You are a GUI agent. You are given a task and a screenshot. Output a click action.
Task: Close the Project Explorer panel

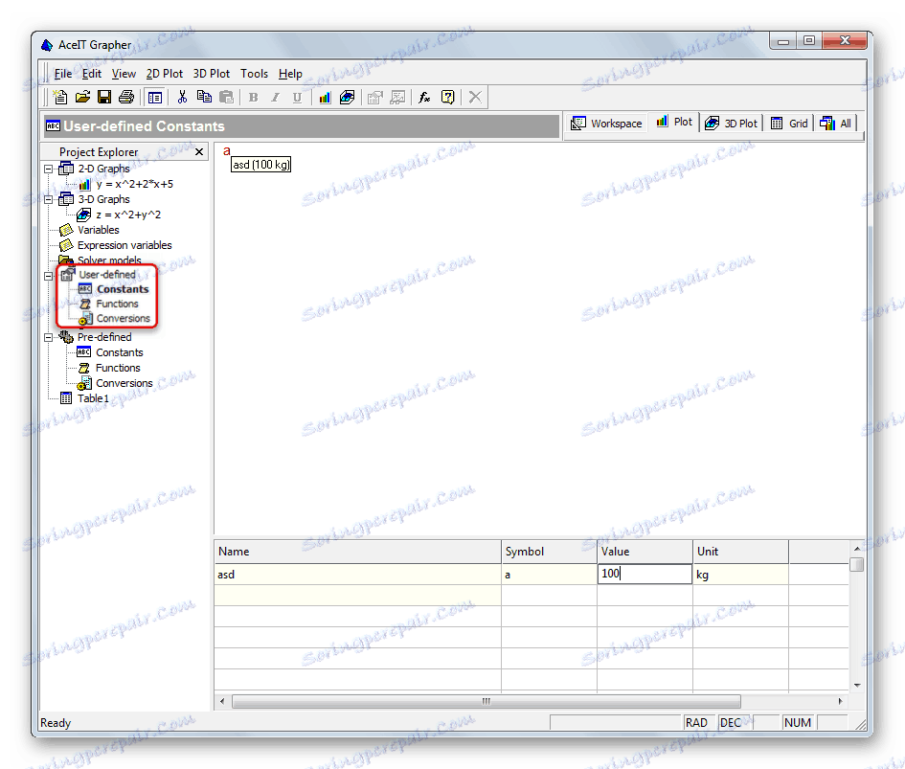pyautogui.click(x=199, y=152)
